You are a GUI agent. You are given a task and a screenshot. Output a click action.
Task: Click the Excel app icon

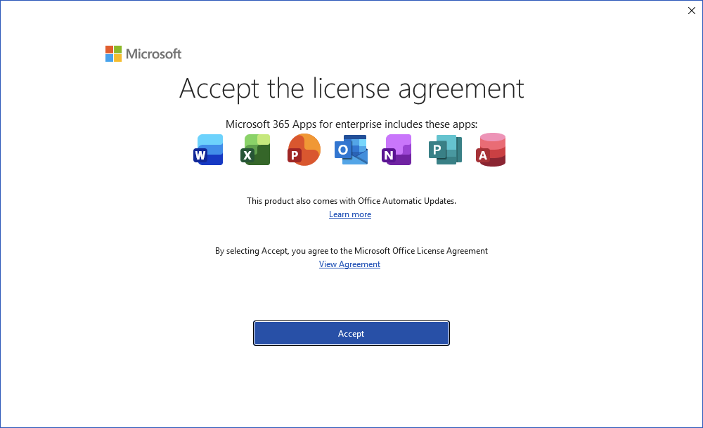click(255, 150)
